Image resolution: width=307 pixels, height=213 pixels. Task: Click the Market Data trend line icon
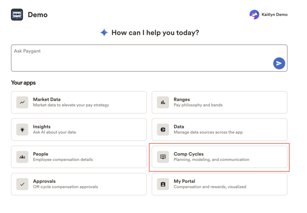point(22,102)
